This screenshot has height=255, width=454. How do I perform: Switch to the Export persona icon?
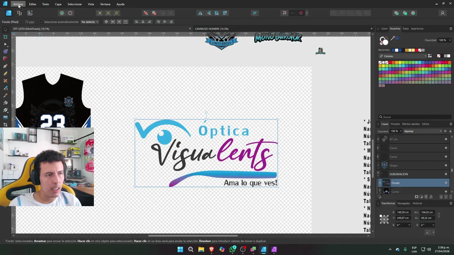pos(30,13)
